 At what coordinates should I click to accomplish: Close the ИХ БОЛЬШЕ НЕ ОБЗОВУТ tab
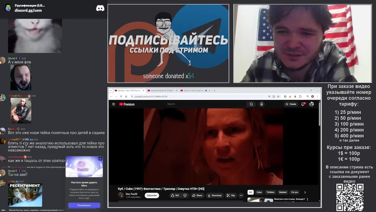176,90
